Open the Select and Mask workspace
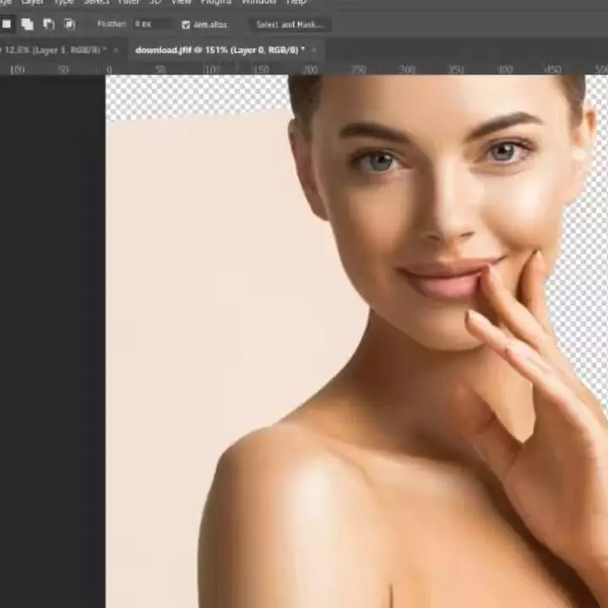Screen dimensions: 608x608 click(289, 24)
